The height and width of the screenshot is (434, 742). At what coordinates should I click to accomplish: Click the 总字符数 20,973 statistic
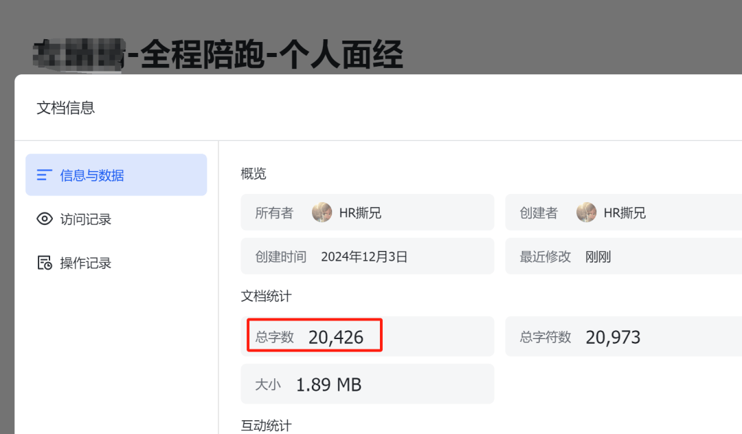pyautogui.click(x=624, y=336)
